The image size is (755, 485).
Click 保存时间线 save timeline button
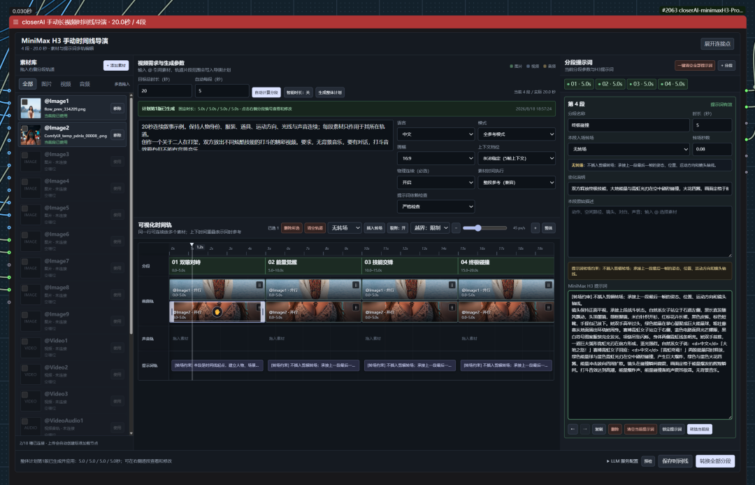coord(675,461)
